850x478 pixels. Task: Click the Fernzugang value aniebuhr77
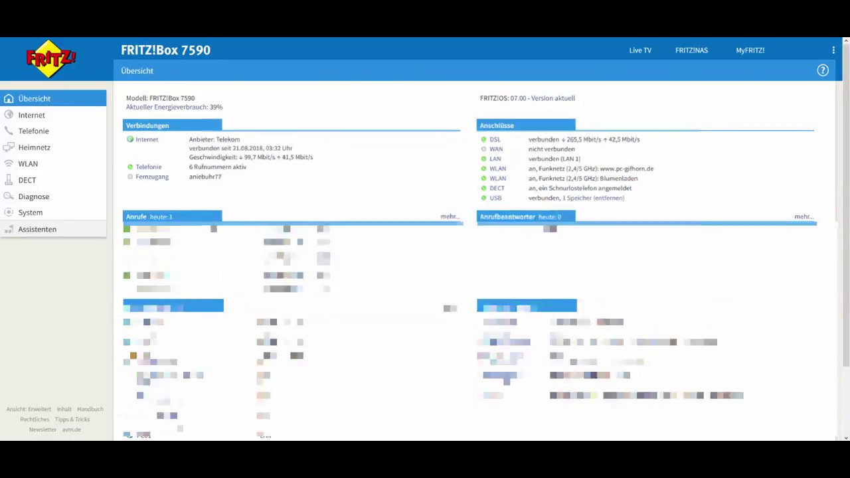[x=205, y=177]
